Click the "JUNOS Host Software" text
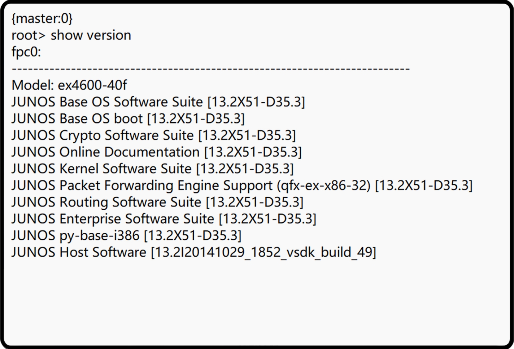The width and height of the screenshot is (514, 349). pyautogui.click(x=79, y=252)
